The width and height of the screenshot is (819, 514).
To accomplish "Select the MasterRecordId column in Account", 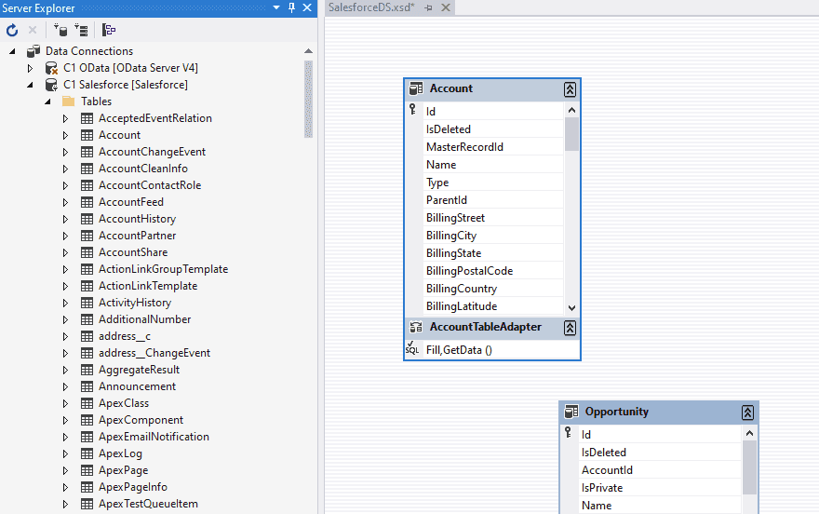I will pyautogui.click(x=493, y=147).
